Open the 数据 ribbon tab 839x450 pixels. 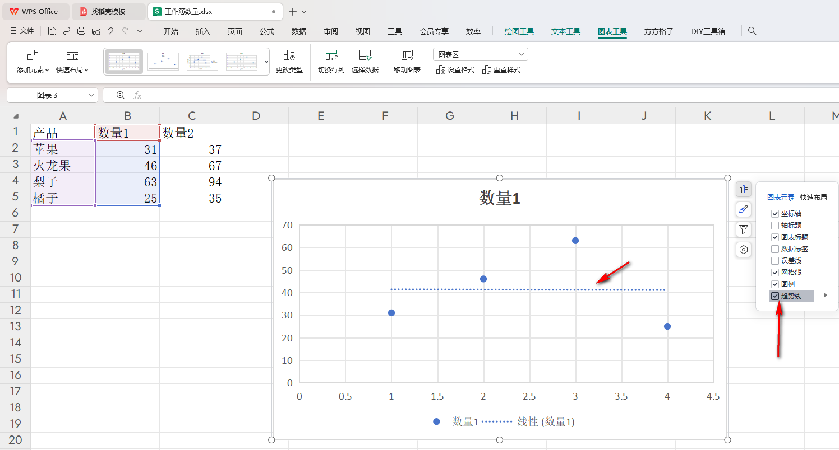[299, 31]
